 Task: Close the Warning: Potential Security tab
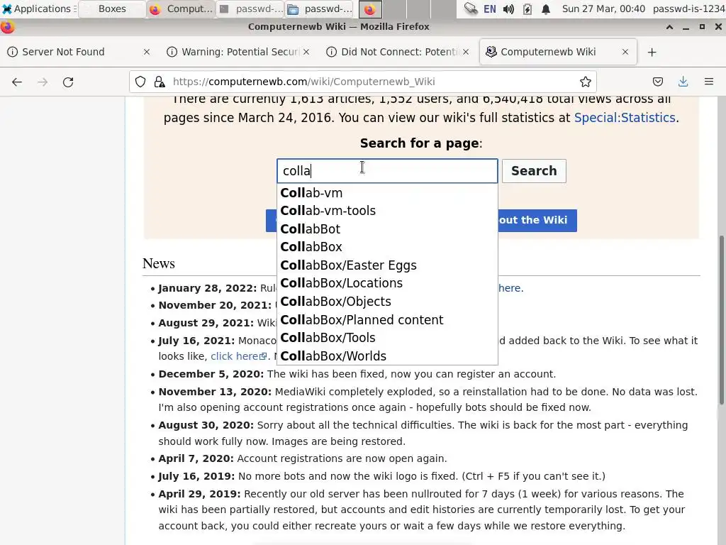point(306,52)
